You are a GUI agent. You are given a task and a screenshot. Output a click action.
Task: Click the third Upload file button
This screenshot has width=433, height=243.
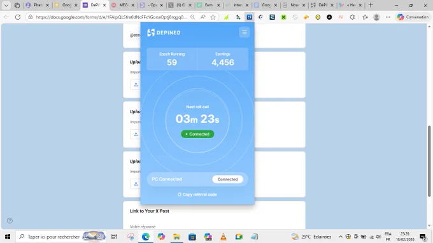(136, 184)
